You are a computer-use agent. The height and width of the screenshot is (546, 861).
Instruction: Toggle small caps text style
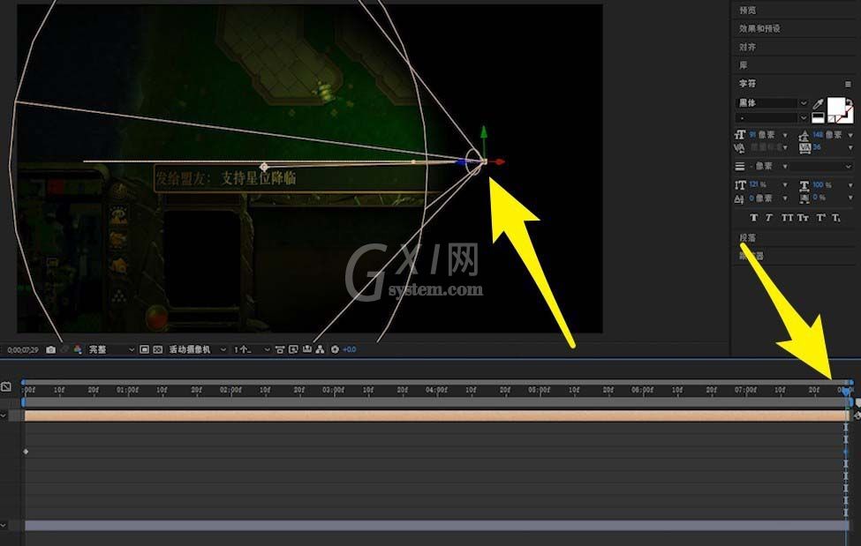point(803,218)
